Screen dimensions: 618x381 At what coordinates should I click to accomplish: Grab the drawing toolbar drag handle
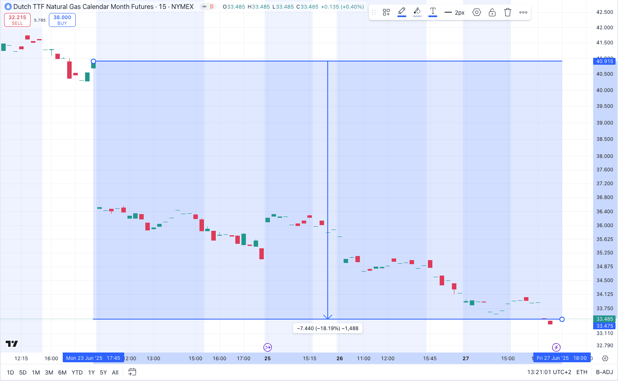coord(374,12)
